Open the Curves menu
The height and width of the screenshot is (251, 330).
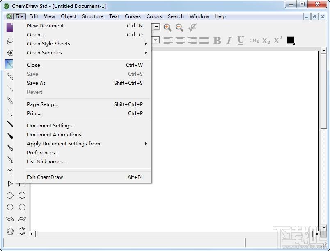pyautogui.click(x=133, y=16)
